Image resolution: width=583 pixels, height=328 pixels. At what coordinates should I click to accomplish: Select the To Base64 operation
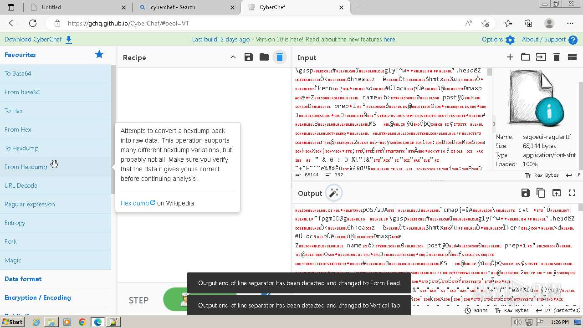click(x=56, y=73)
